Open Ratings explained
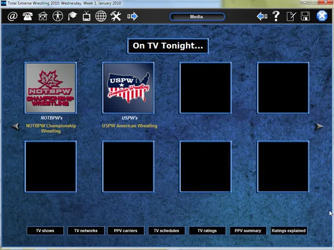 coord(288,231)
